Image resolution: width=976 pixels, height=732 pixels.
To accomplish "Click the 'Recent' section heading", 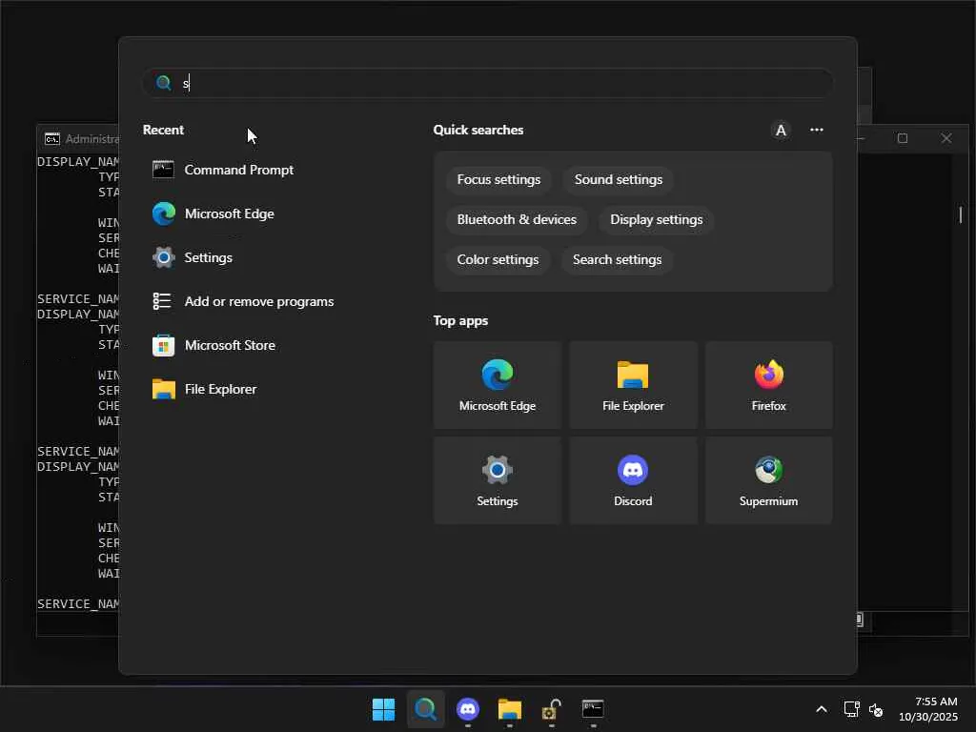I will (x=163, y=130).
